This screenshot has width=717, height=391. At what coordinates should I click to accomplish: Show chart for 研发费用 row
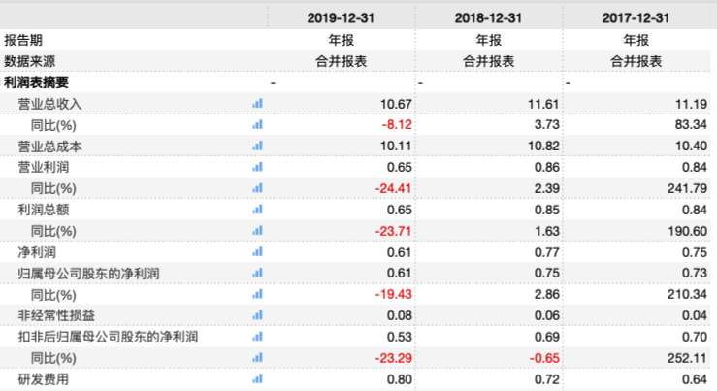[x=257, y=379]
